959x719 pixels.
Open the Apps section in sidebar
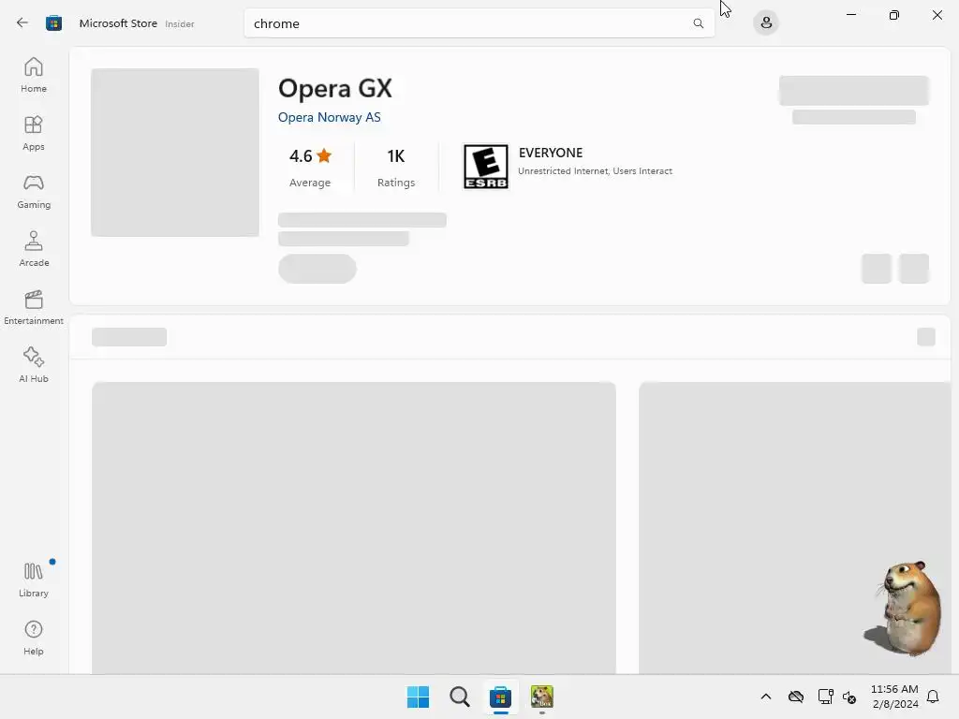tap(34, 133)
